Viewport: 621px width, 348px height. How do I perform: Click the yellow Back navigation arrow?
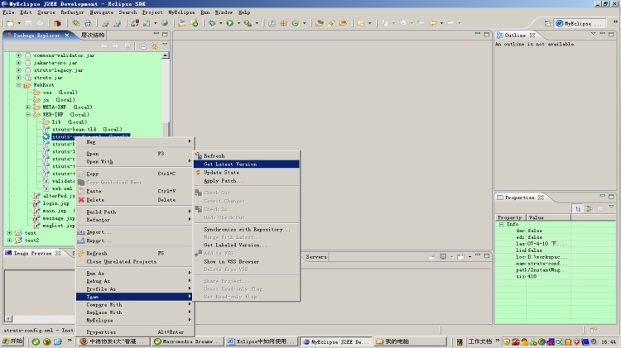click(x=433, y=23)
